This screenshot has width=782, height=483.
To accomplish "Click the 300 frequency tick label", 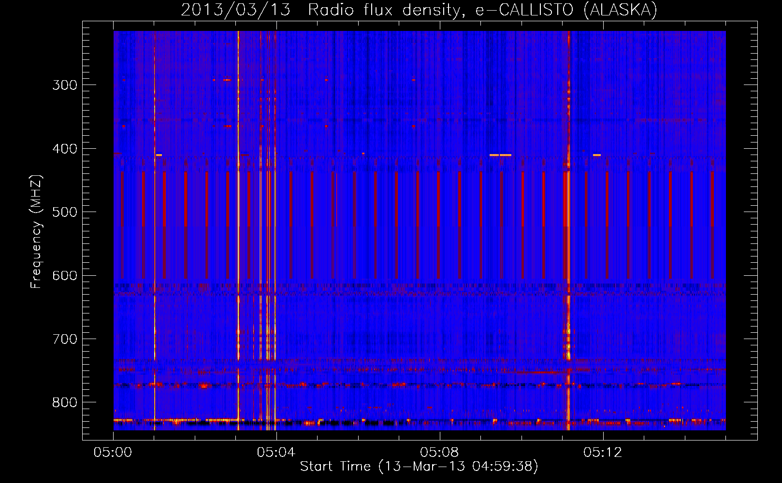I will point(65,85).
